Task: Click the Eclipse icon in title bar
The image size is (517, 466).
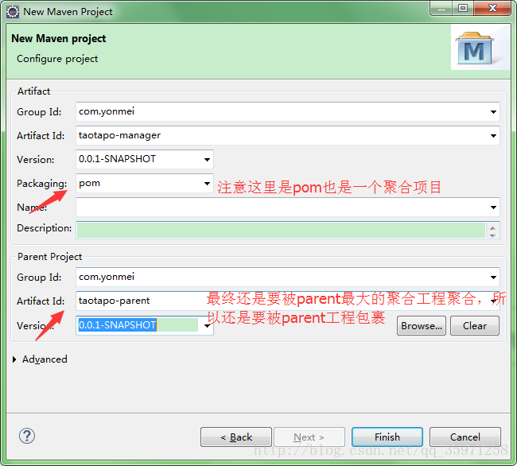Action: [13, 12]
